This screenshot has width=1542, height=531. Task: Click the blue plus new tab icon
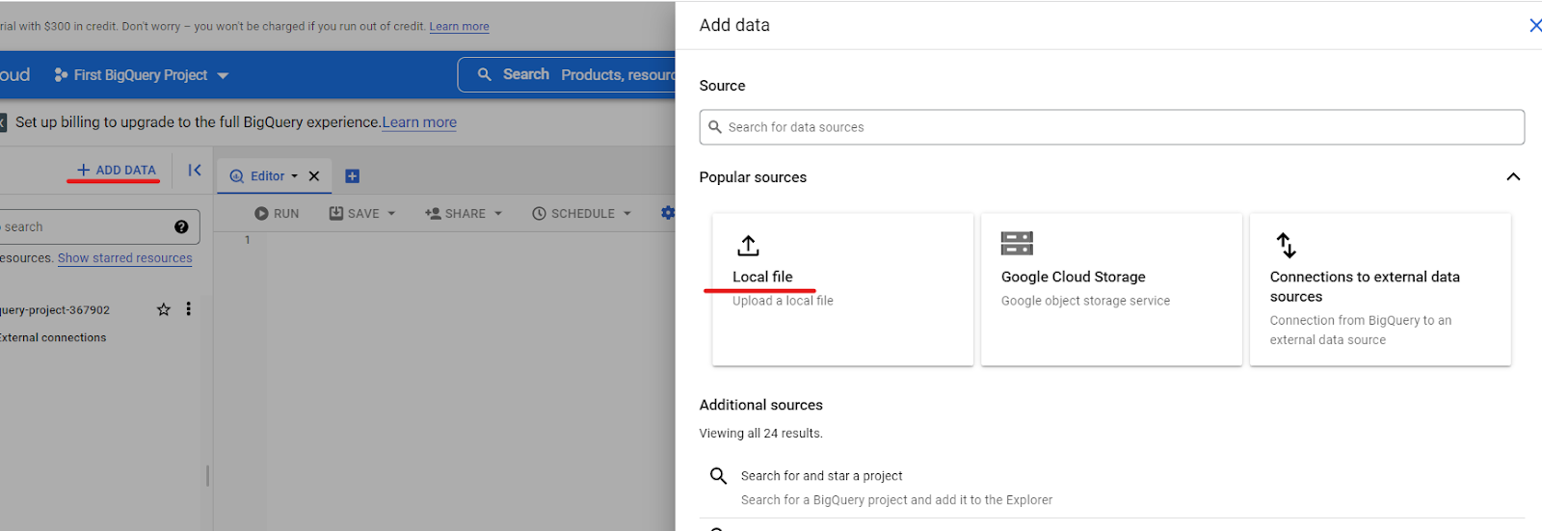pyautogui.click(x=353, y=176)
